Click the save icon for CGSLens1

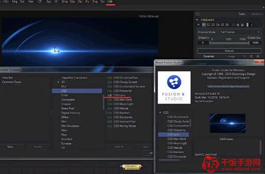click(x=242, y=25)
